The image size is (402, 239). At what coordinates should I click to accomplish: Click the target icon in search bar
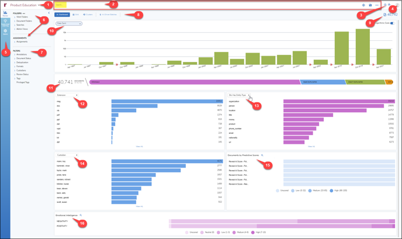click(363, 5)
